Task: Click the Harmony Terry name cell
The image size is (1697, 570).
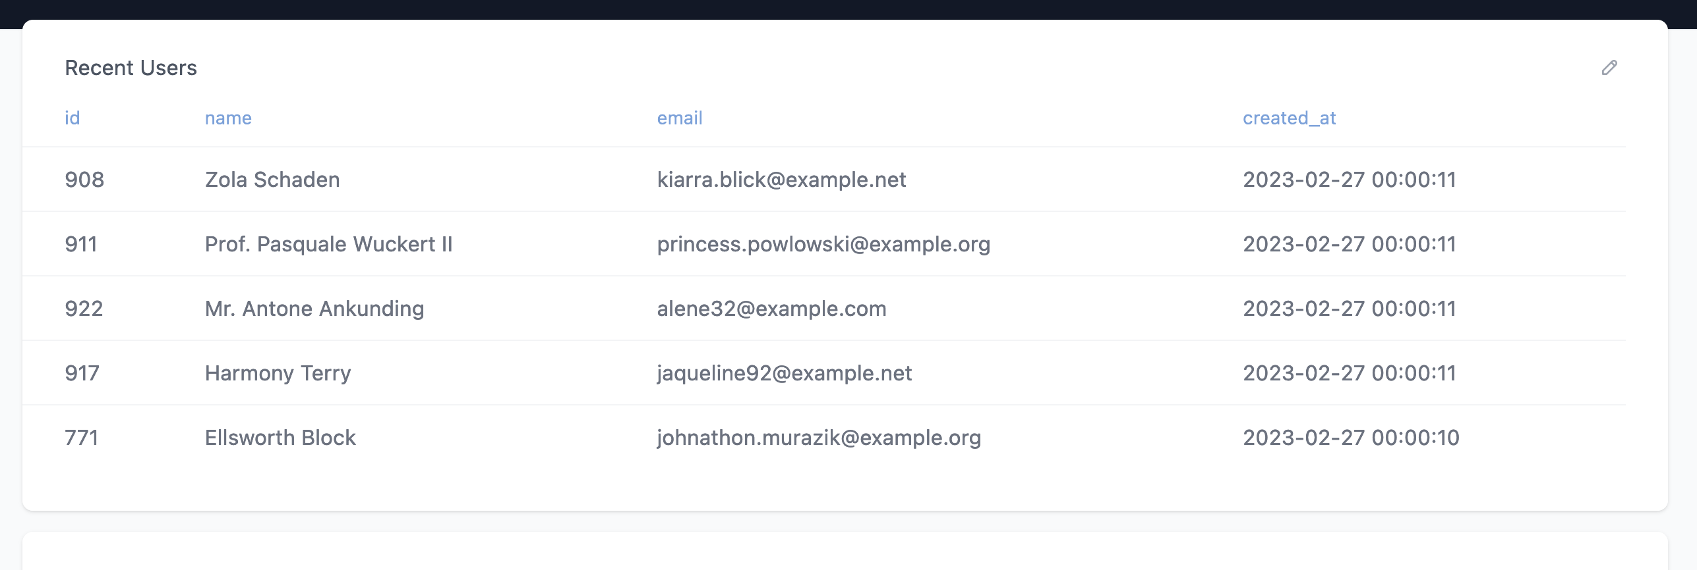Action: (x=278, y=373)
